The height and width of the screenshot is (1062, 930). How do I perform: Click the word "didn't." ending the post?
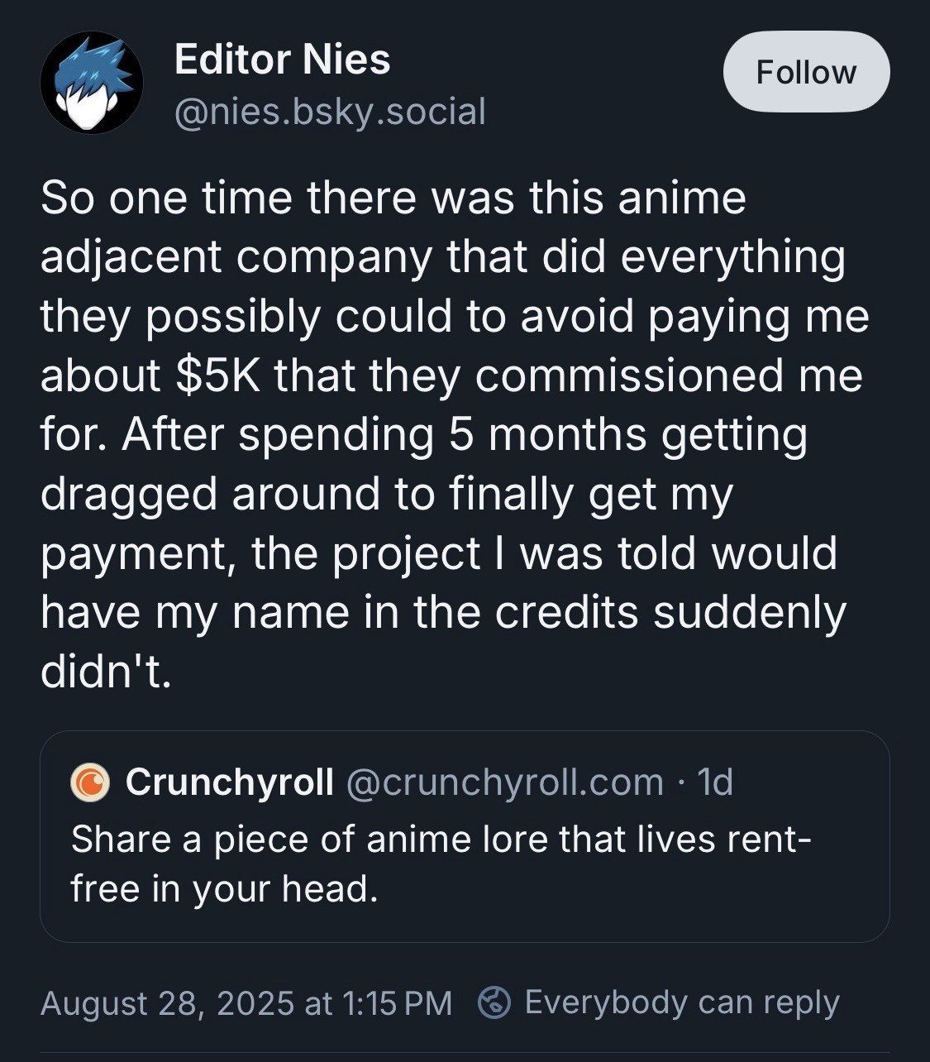106,672
